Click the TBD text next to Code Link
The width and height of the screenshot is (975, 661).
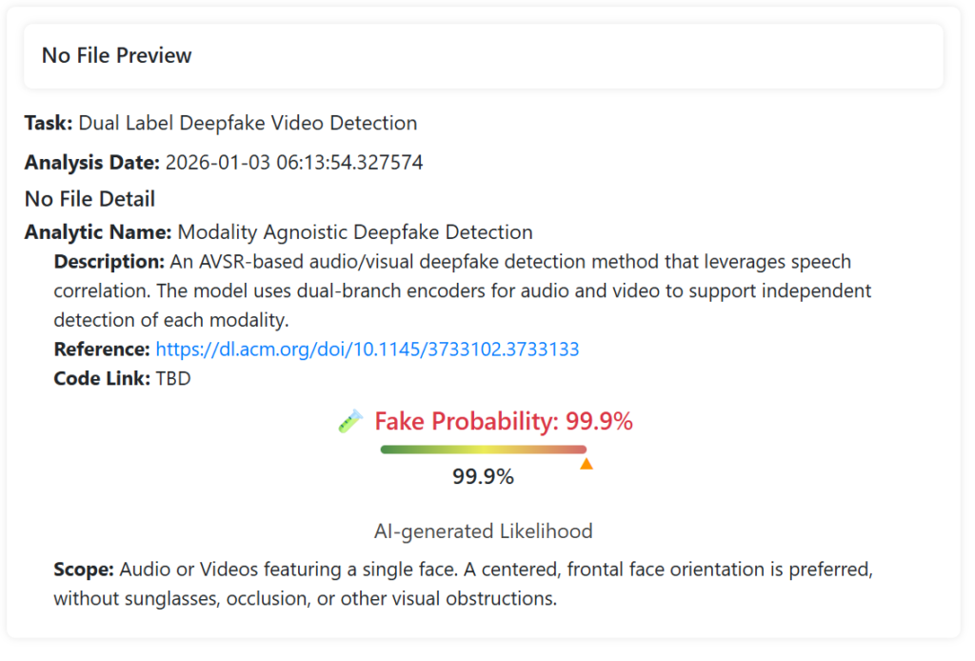(173, 379)
